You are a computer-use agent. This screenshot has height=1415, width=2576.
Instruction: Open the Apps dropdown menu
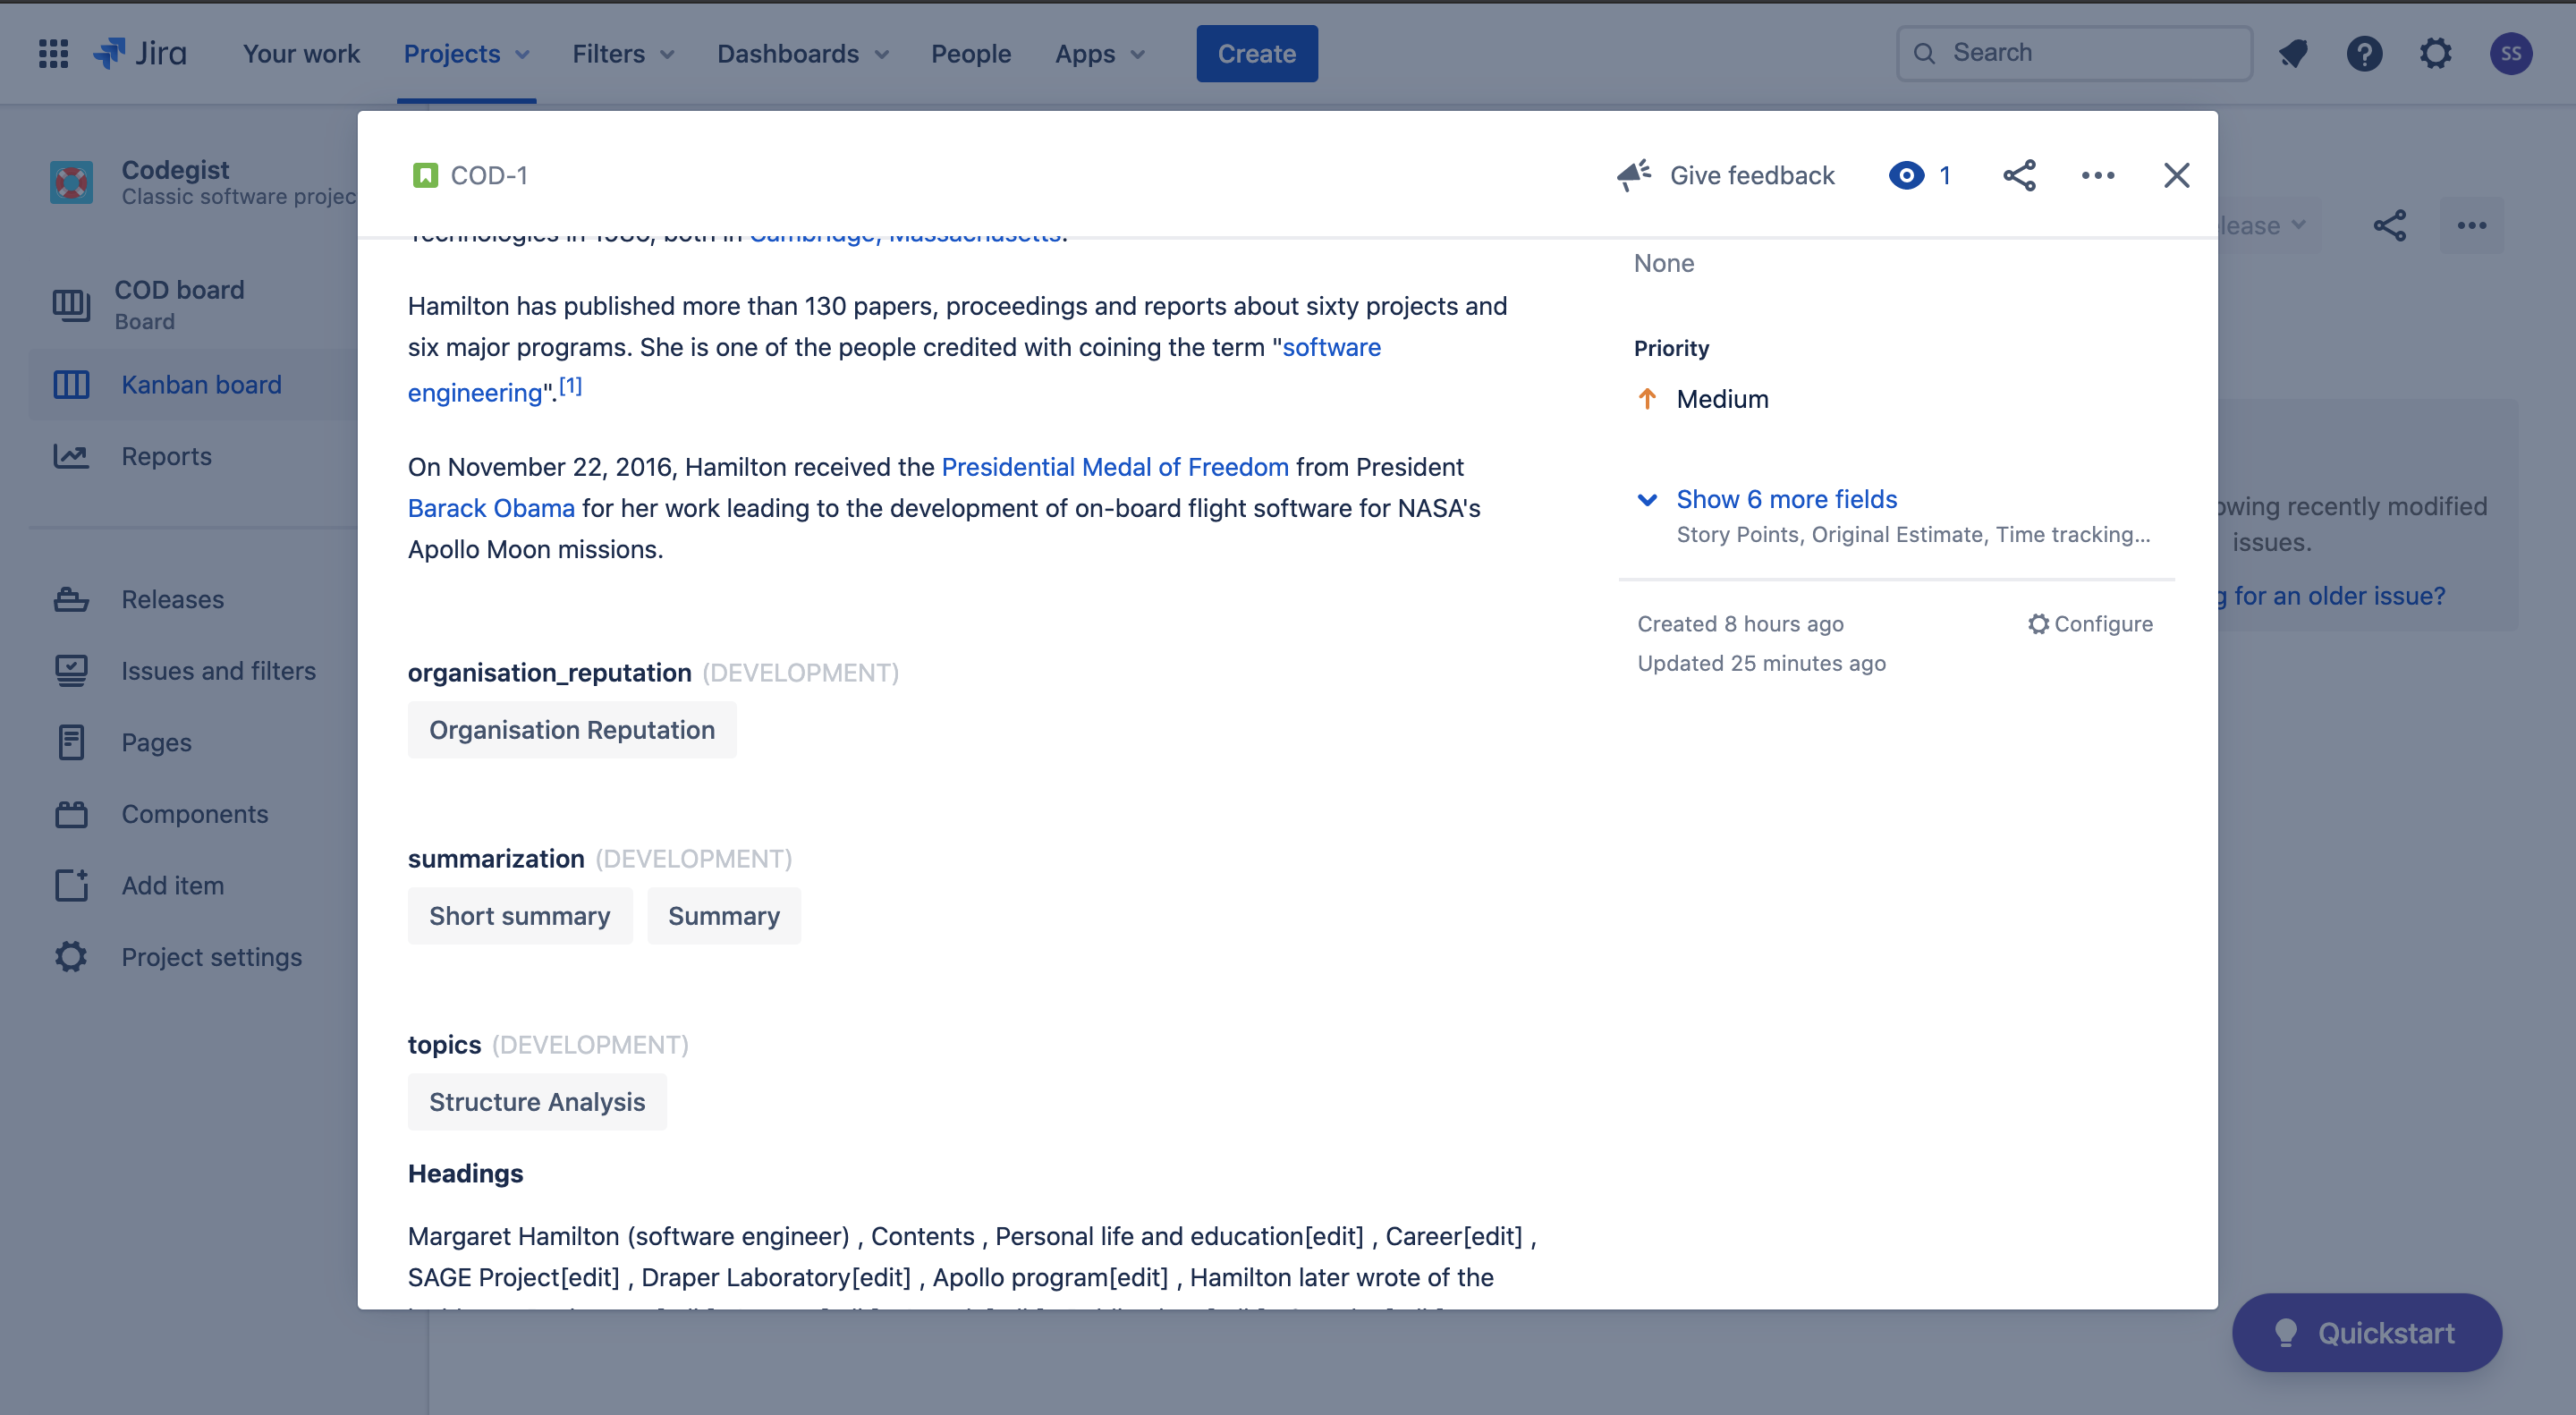[x=1099, y=53]
